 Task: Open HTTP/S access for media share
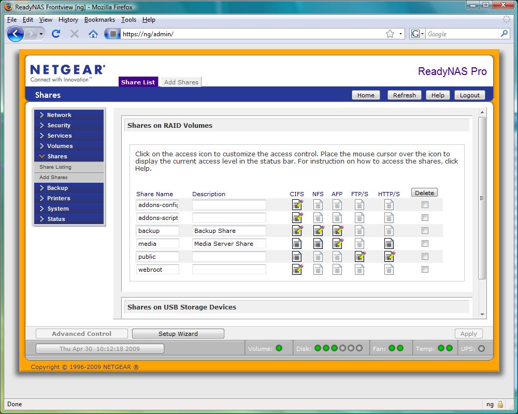tap(389, 244)
